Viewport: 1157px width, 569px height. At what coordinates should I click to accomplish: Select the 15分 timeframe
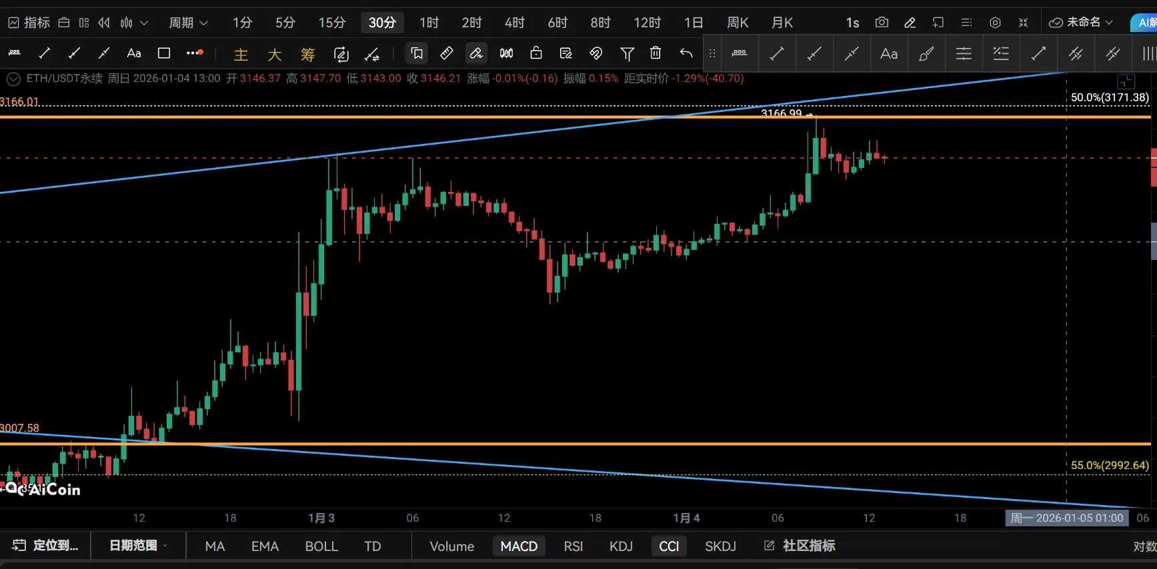(332, 23)
